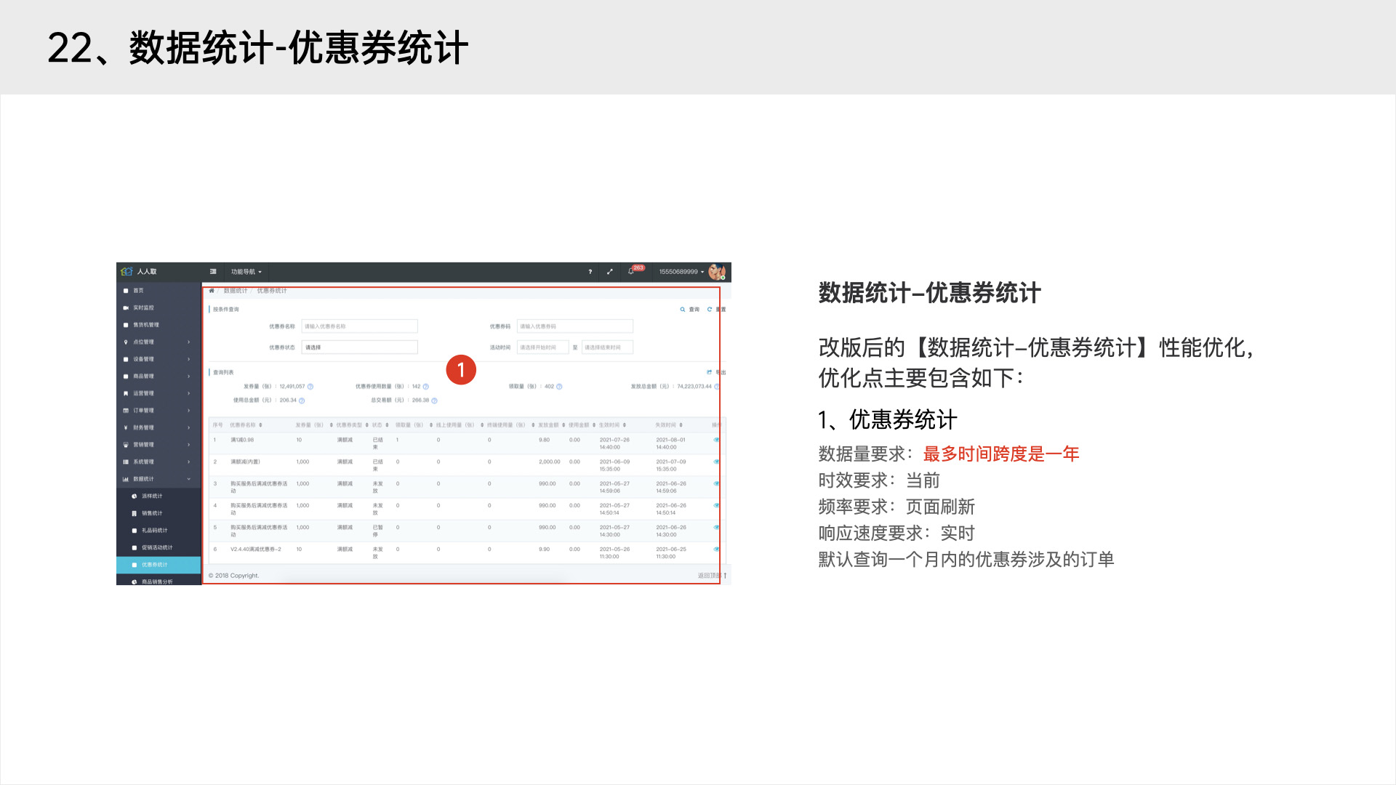Click the help icon beside 领取量 402

[x=559, y=387]
